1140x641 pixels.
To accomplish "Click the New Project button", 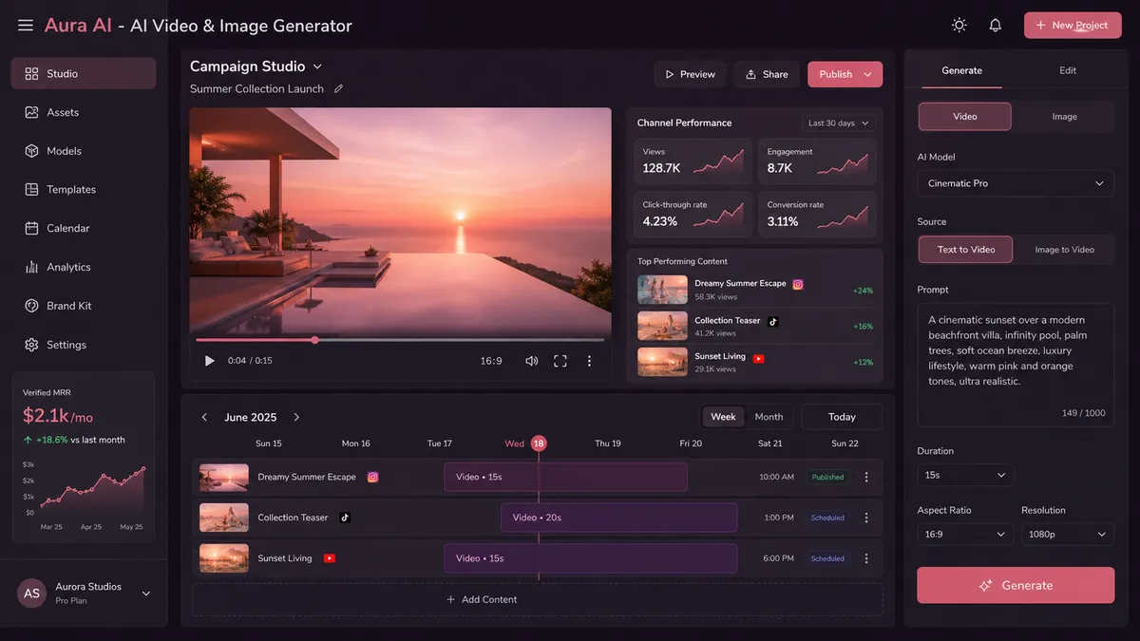I will pos(1072,26).
